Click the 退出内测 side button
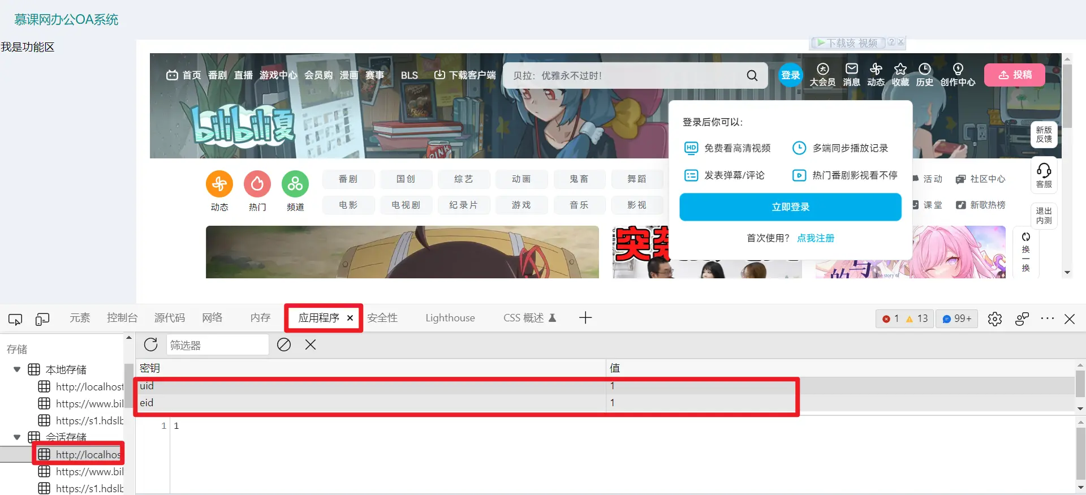The image size is (1086, 495). click(x=1044, y=216)
